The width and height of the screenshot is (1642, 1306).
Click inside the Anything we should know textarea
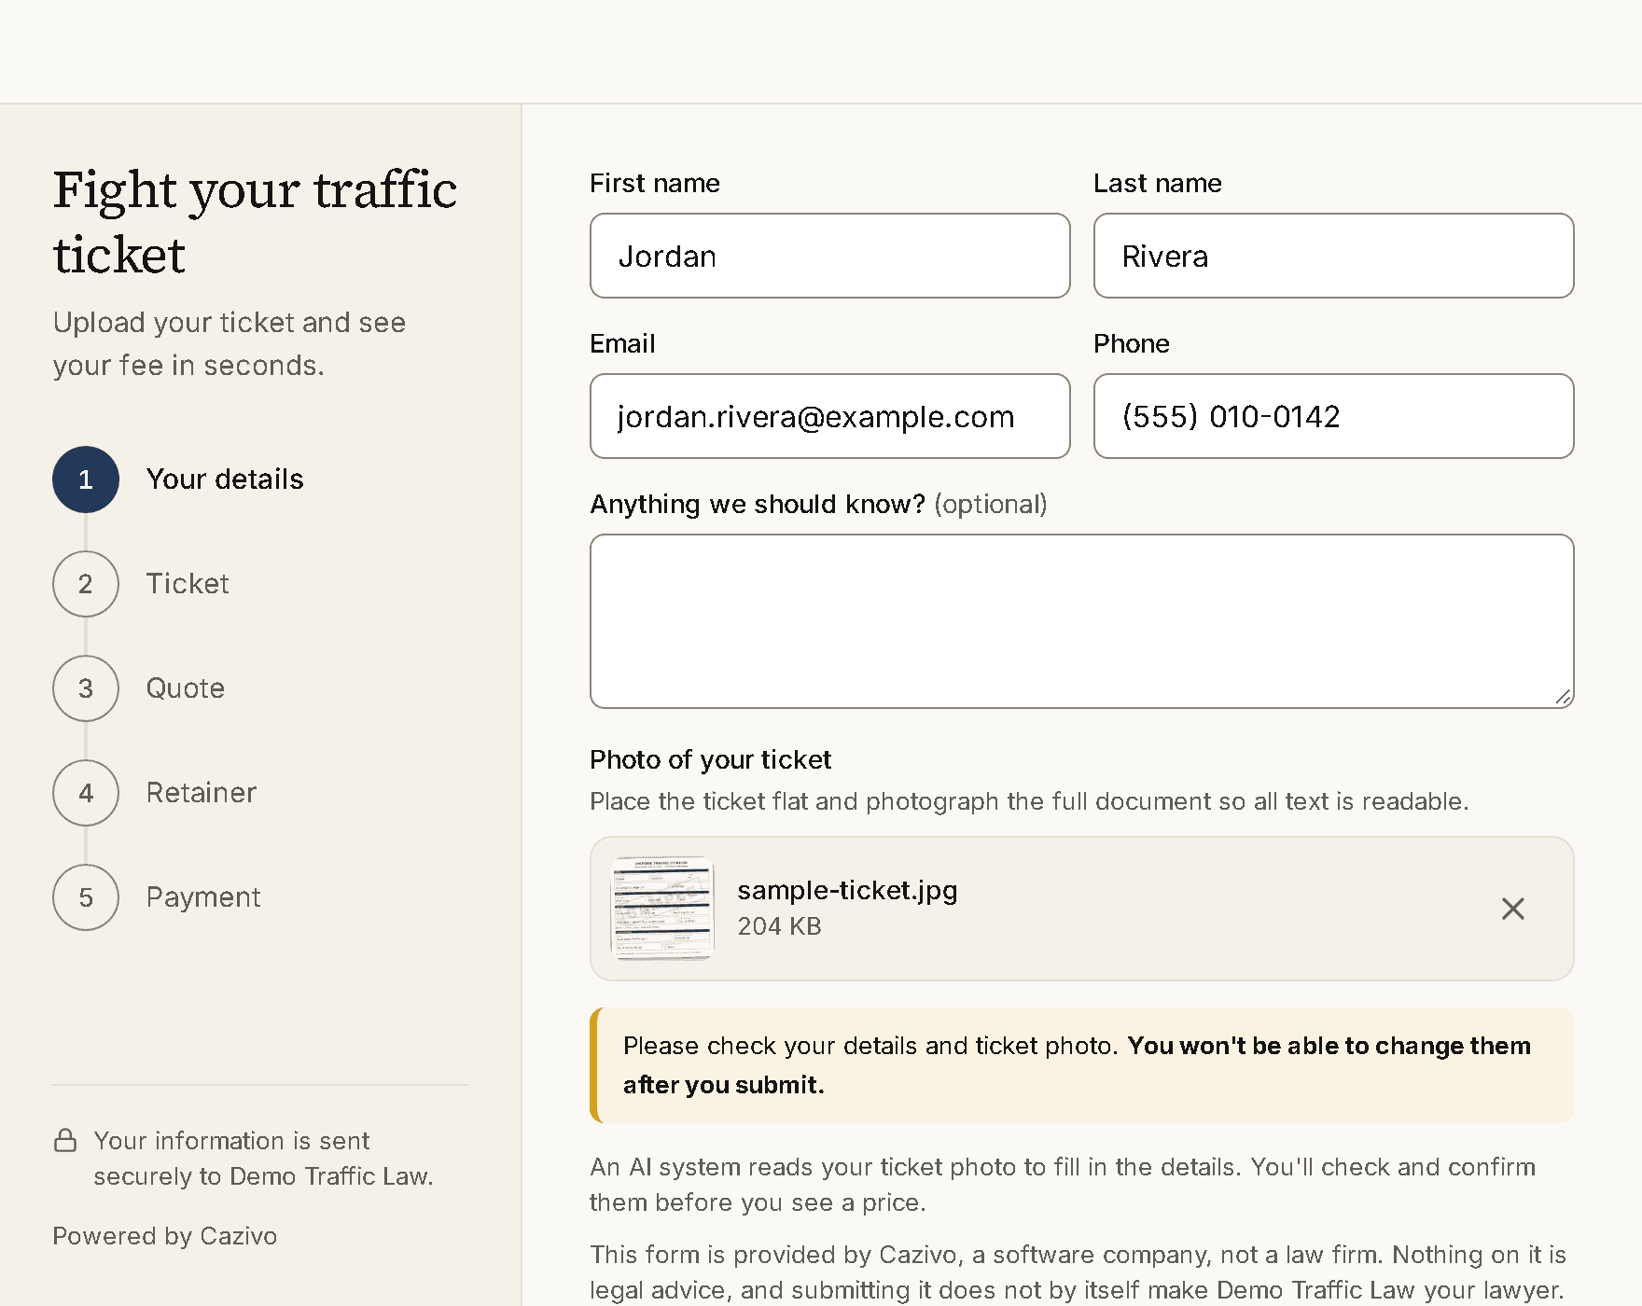tap(1082, 621)
